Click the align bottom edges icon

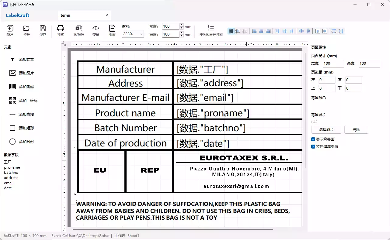pos(292,31)
